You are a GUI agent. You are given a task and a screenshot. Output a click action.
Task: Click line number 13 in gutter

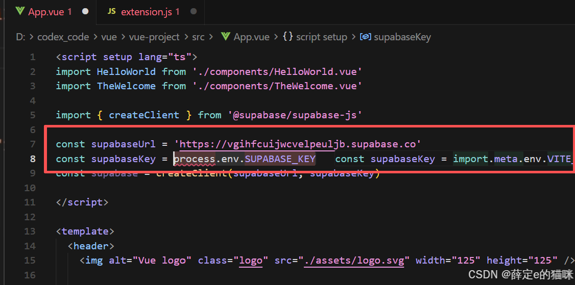30,231
